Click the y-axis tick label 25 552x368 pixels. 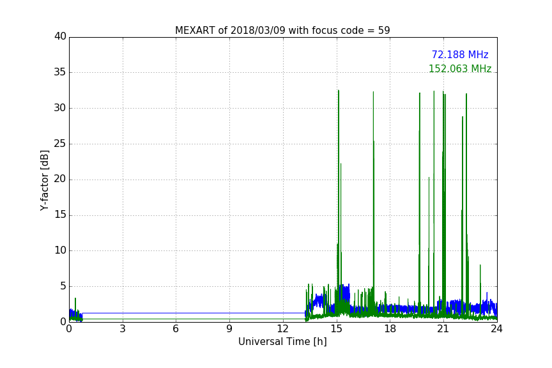60,143
